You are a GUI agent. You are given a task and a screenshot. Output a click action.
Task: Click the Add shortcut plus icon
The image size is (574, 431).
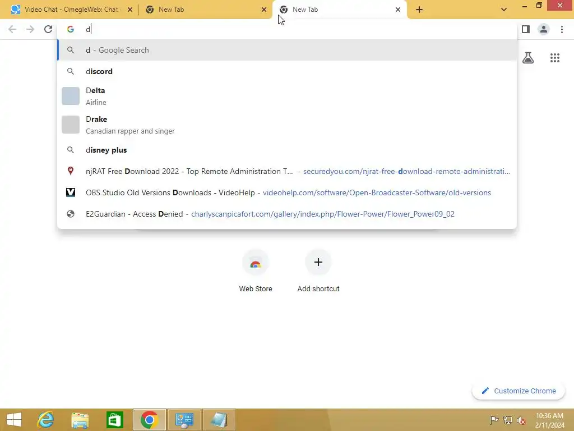(318, 263)
